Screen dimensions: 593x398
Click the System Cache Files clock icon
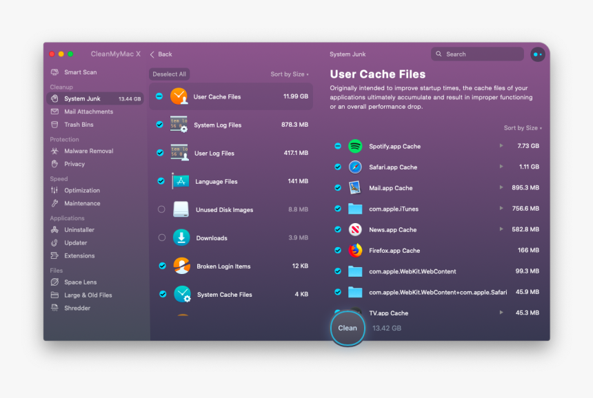tap(182, 294)
